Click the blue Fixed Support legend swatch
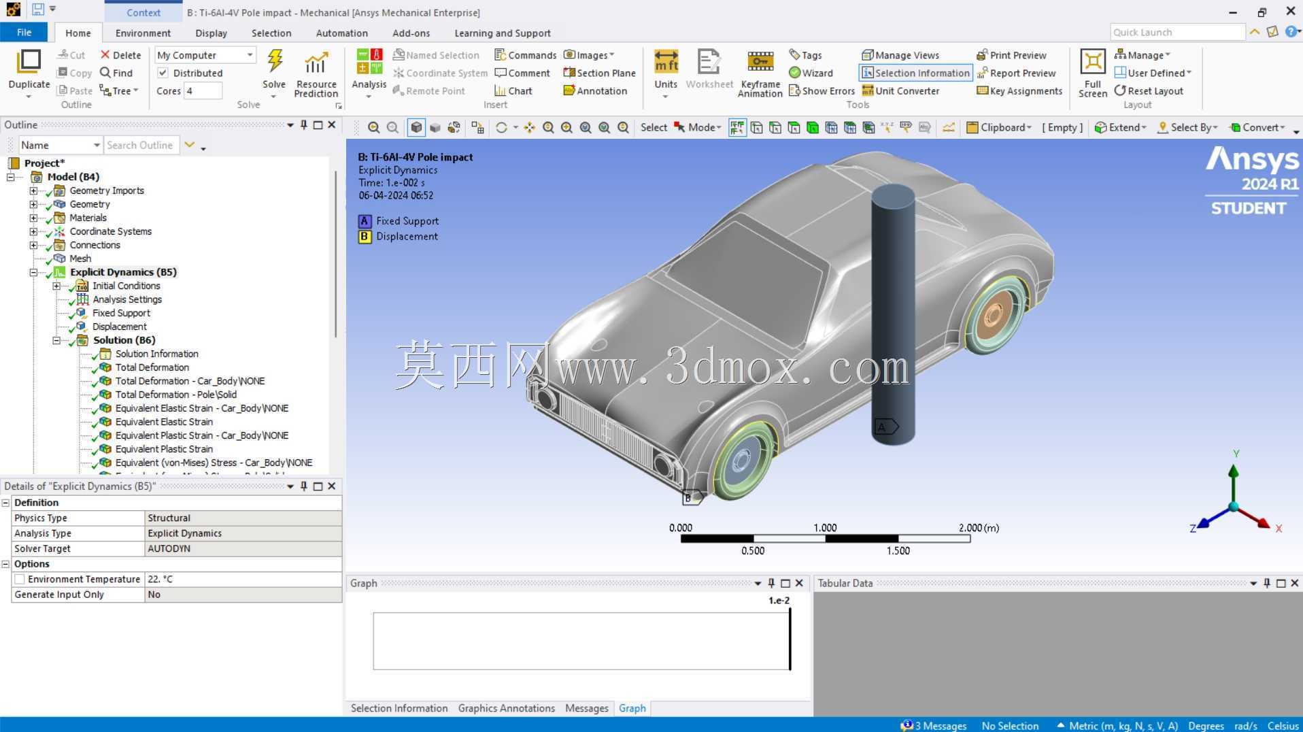This screenshot has height=732, width=1303. click(365, 221)
